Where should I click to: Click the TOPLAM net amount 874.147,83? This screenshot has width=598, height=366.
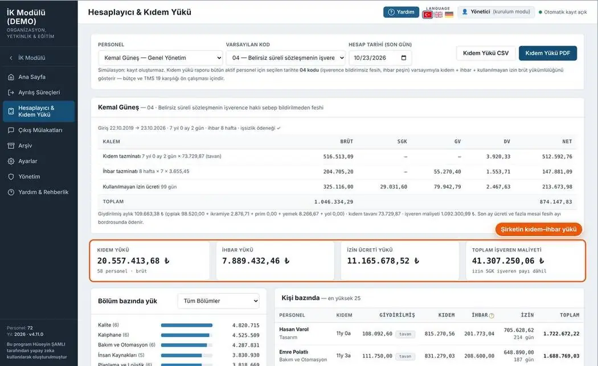tap(556, 202)
